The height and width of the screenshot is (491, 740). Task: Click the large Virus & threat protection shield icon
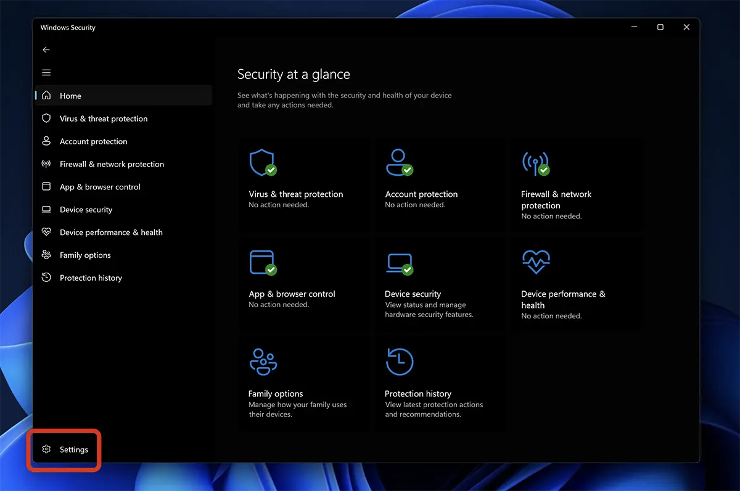263,162
